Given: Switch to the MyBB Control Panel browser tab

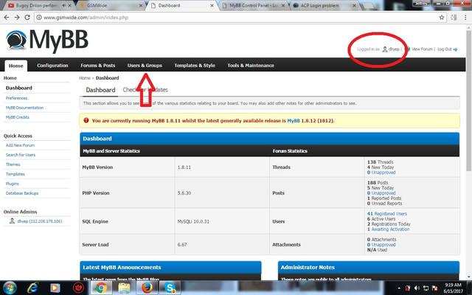Looking at the screenshot, I should click(253, 5).
